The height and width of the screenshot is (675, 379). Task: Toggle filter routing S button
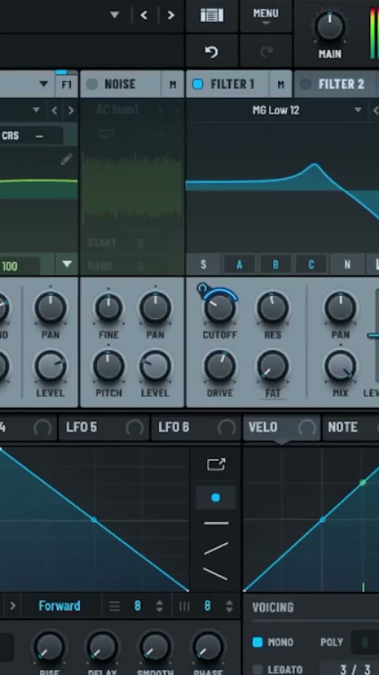tap(203, 265)
